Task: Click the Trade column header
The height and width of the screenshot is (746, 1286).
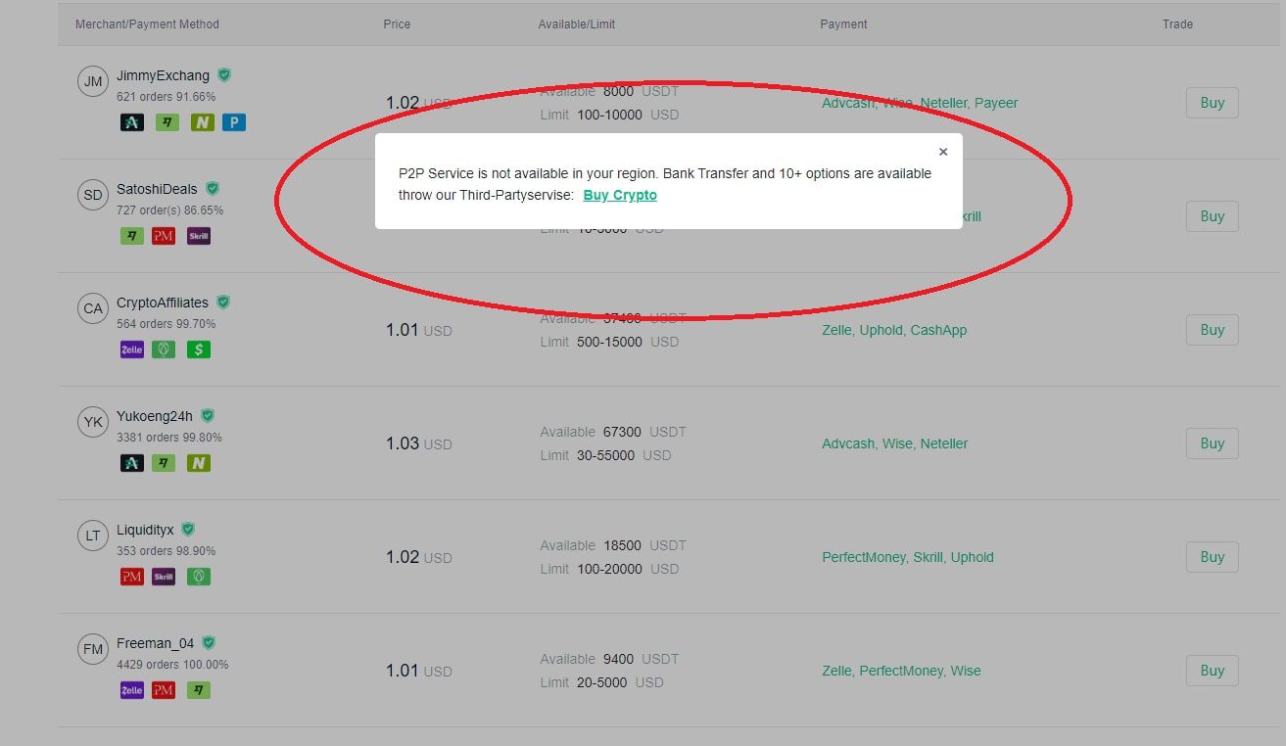Action: click(x=1177, y=24)
